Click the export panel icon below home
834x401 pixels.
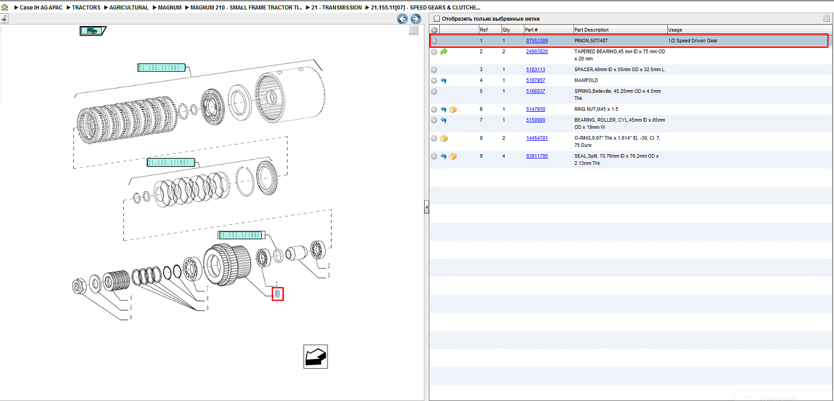[4, 18]
